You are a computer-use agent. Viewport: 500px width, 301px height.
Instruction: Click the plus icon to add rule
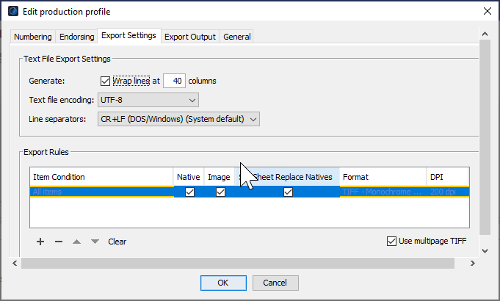tap(40, 242)
